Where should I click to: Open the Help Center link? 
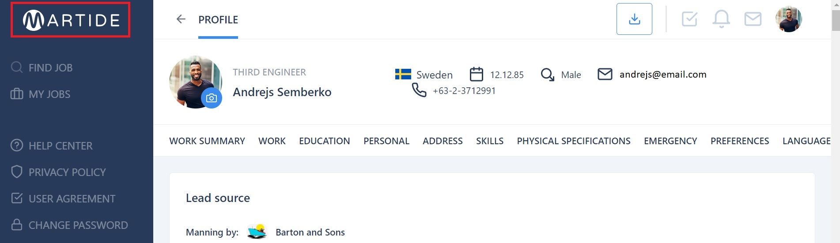tap(52, 146)
